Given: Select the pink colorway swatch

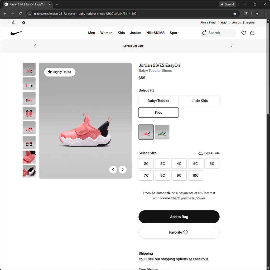Looking at the screenshot, I should click(146, 132).
